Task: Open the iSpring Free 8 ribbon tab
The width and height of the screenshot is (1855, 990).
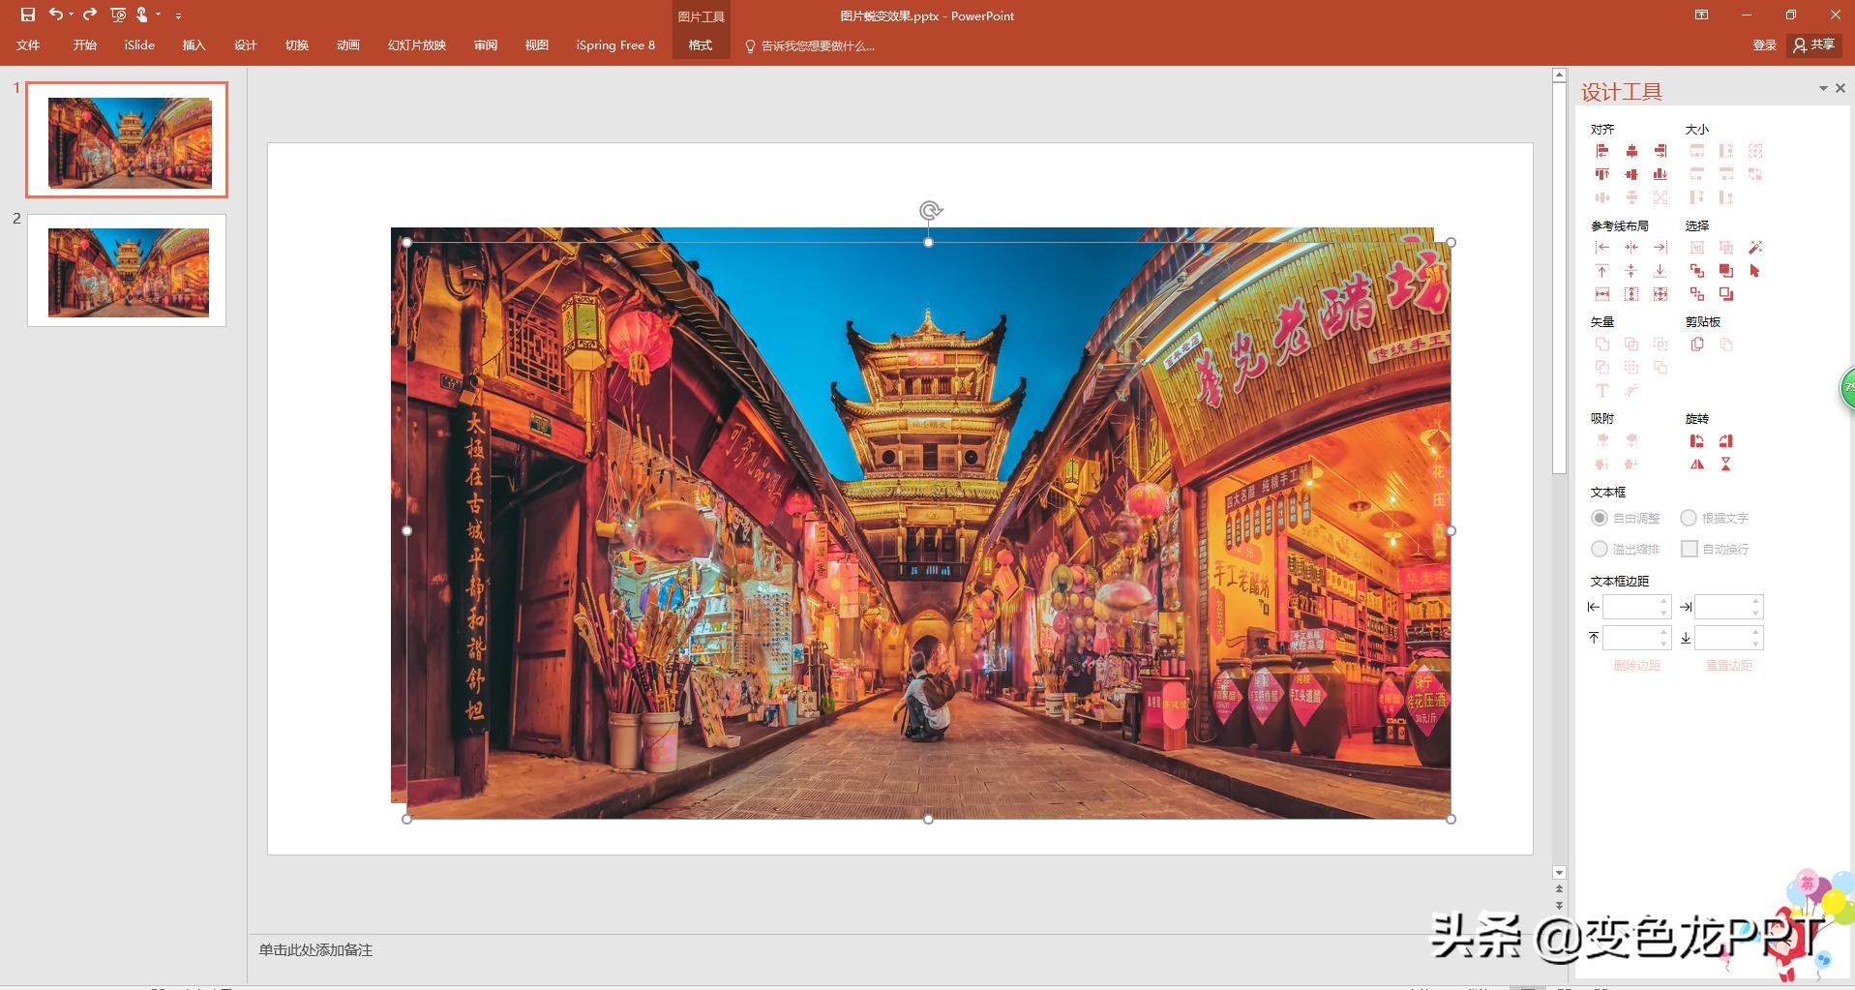Action: [615, 45]
